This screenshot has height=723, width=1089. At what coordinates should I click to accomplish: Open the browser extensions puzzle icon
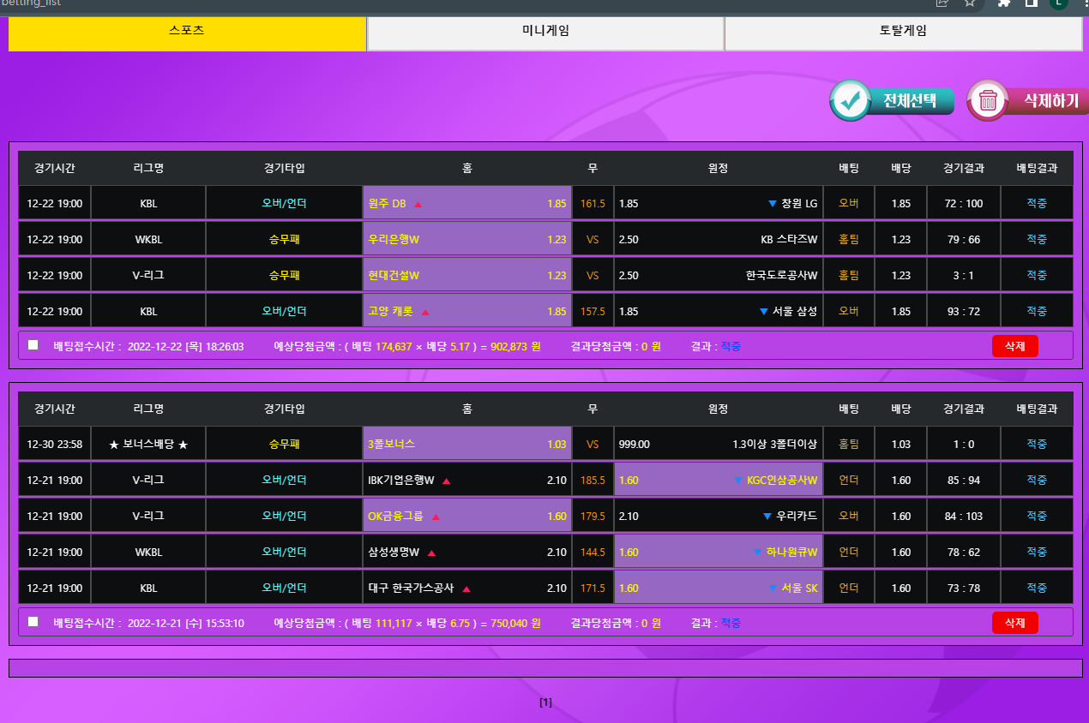point(1004,3)
